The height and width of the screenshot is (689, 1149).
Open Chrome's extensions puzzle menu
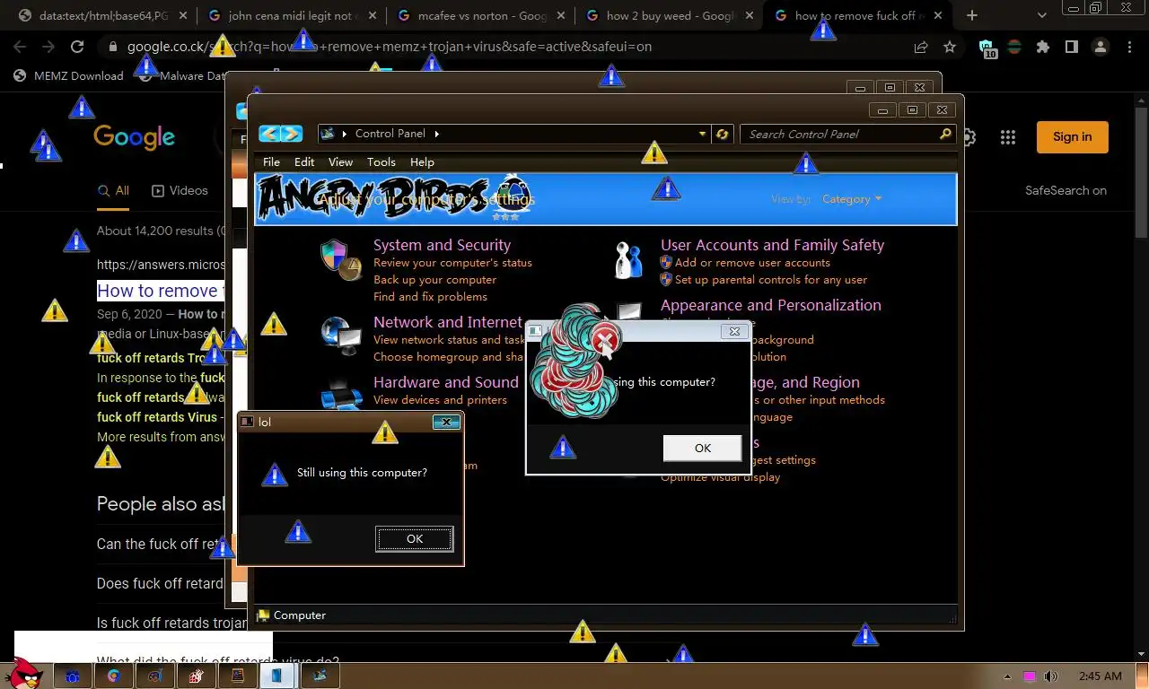click(x=1042, y=47)
